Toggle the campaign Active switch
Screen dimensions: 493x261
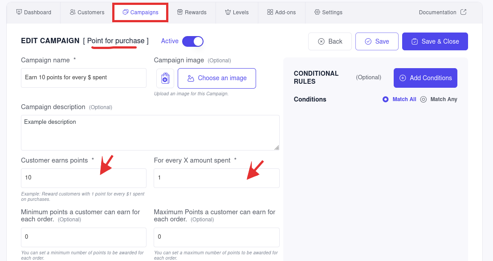coord(193,41)
